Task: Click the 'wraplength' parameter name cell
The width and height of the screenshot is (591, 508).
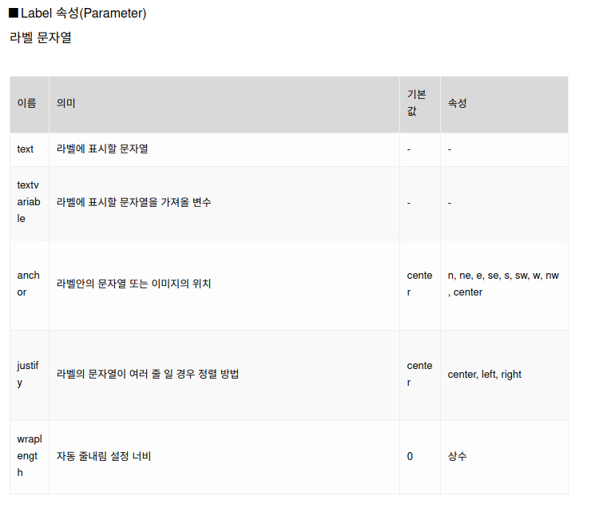Action: click(30, 456)
